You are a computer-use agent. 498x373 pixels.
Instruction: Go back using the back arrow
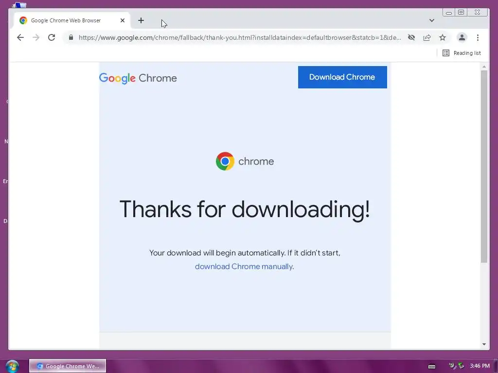[20, 37]
